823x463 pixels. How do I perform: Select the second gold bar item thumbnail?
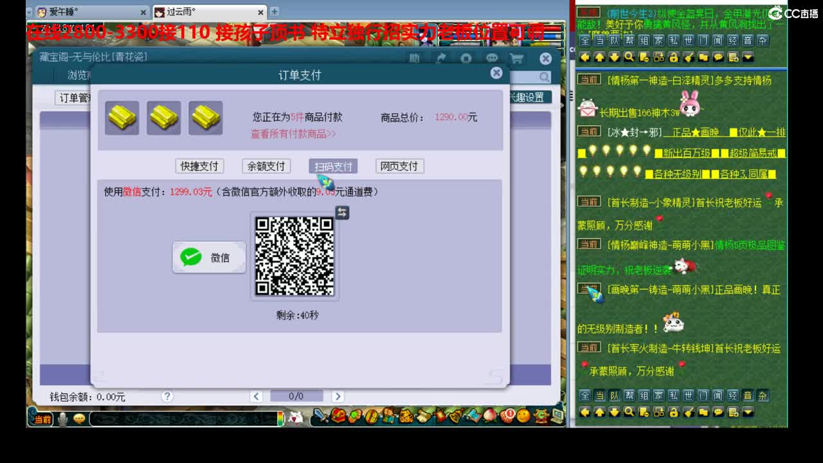point(164,118)
